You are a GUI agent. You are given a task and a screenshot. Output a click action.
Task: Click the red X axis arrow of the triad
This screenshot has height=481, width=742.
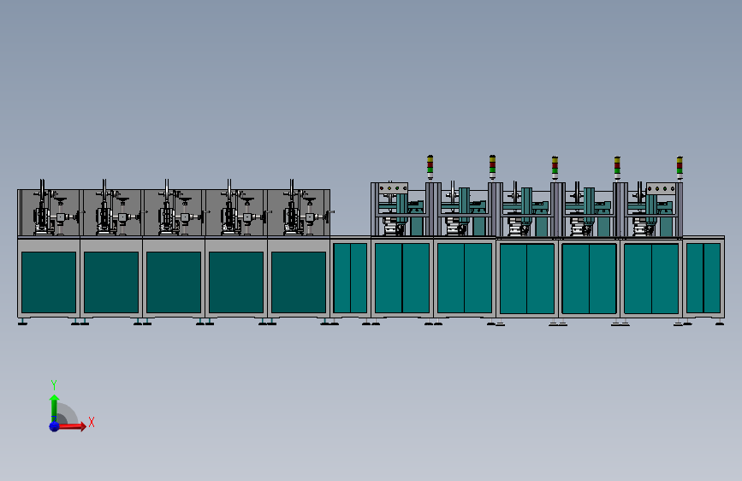(x=72, y=426)
